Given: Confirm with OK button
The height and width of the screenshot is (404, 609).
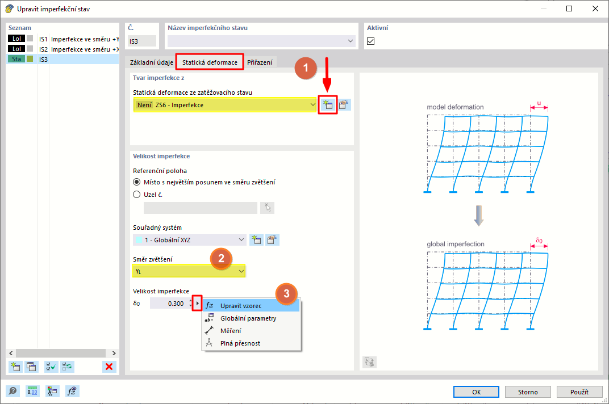Looking at the screenshot, I should 476,392.
